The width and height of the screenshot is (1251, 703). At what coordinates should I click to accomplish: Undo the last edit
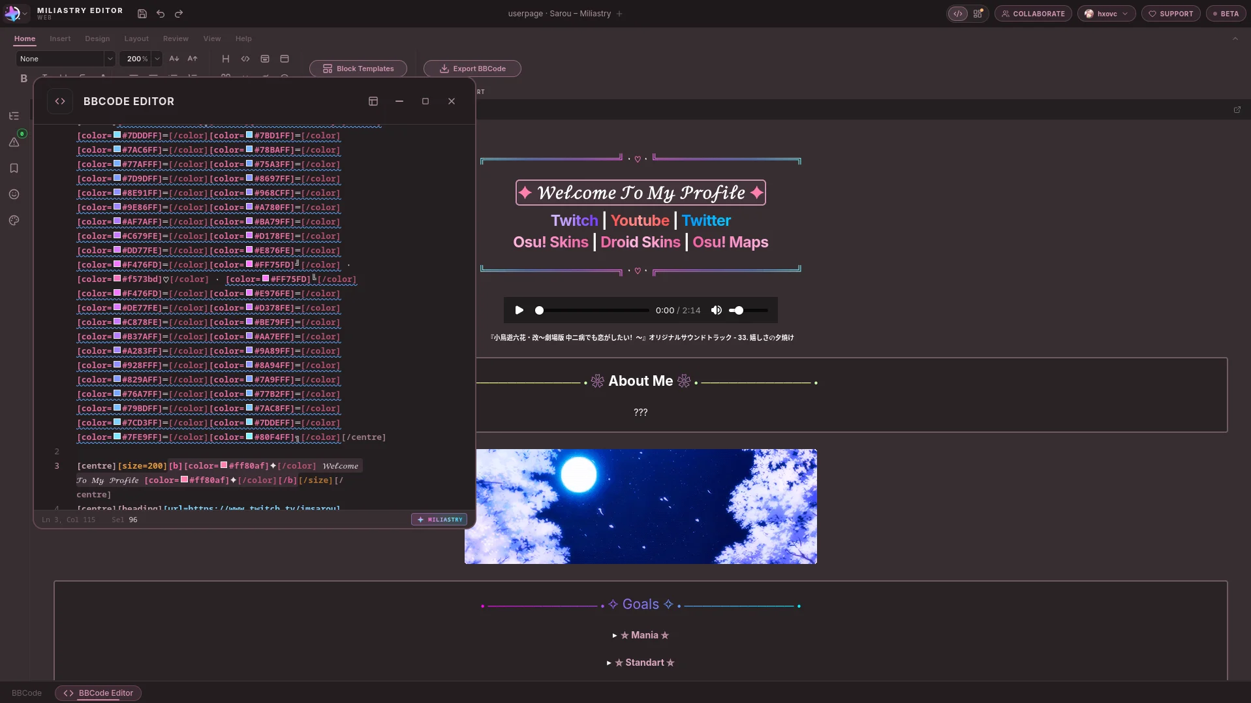tap(161, 14)
